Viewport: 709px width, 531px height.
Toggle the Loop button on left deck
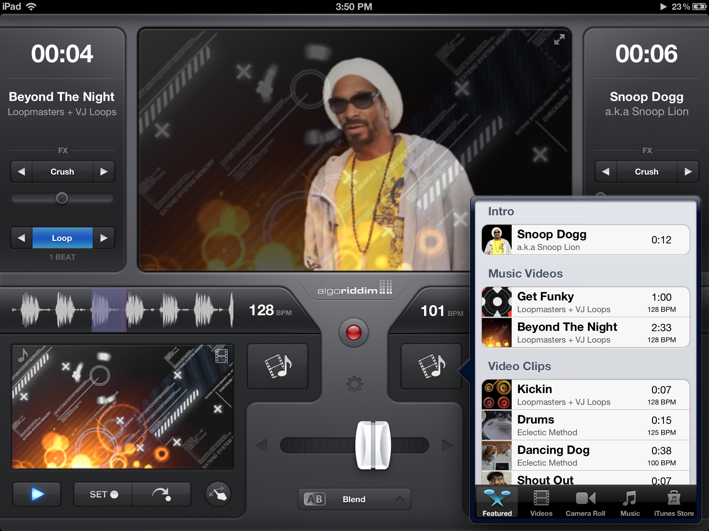[62, 238]
